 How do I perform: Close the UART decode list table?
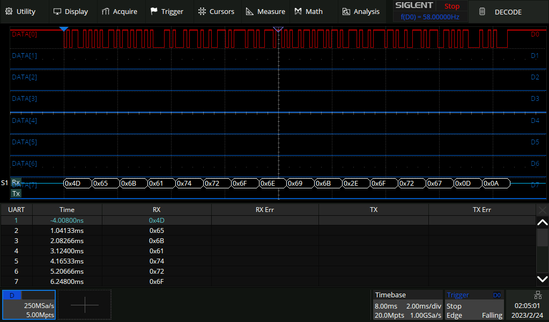point(543,210)
